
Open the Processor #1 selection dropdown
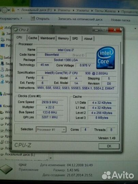(51, 129)
